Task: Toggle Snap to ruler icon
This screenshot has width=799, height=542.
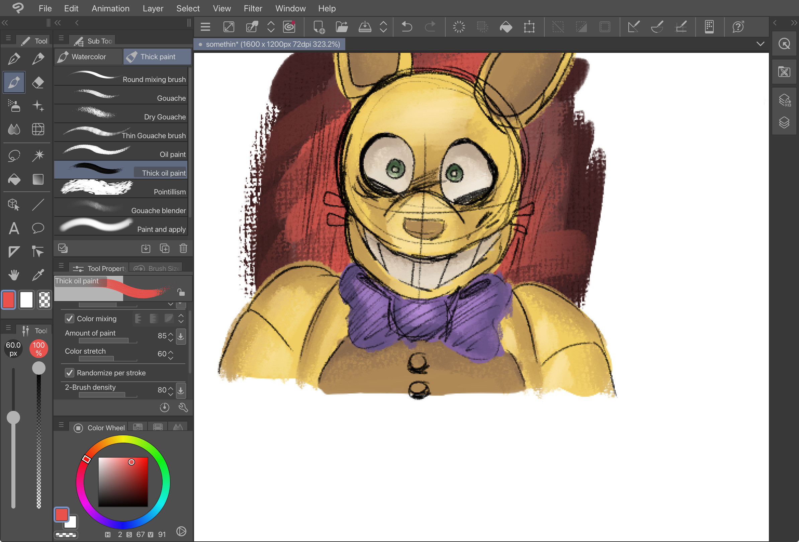Action: [x=633, y=27]
